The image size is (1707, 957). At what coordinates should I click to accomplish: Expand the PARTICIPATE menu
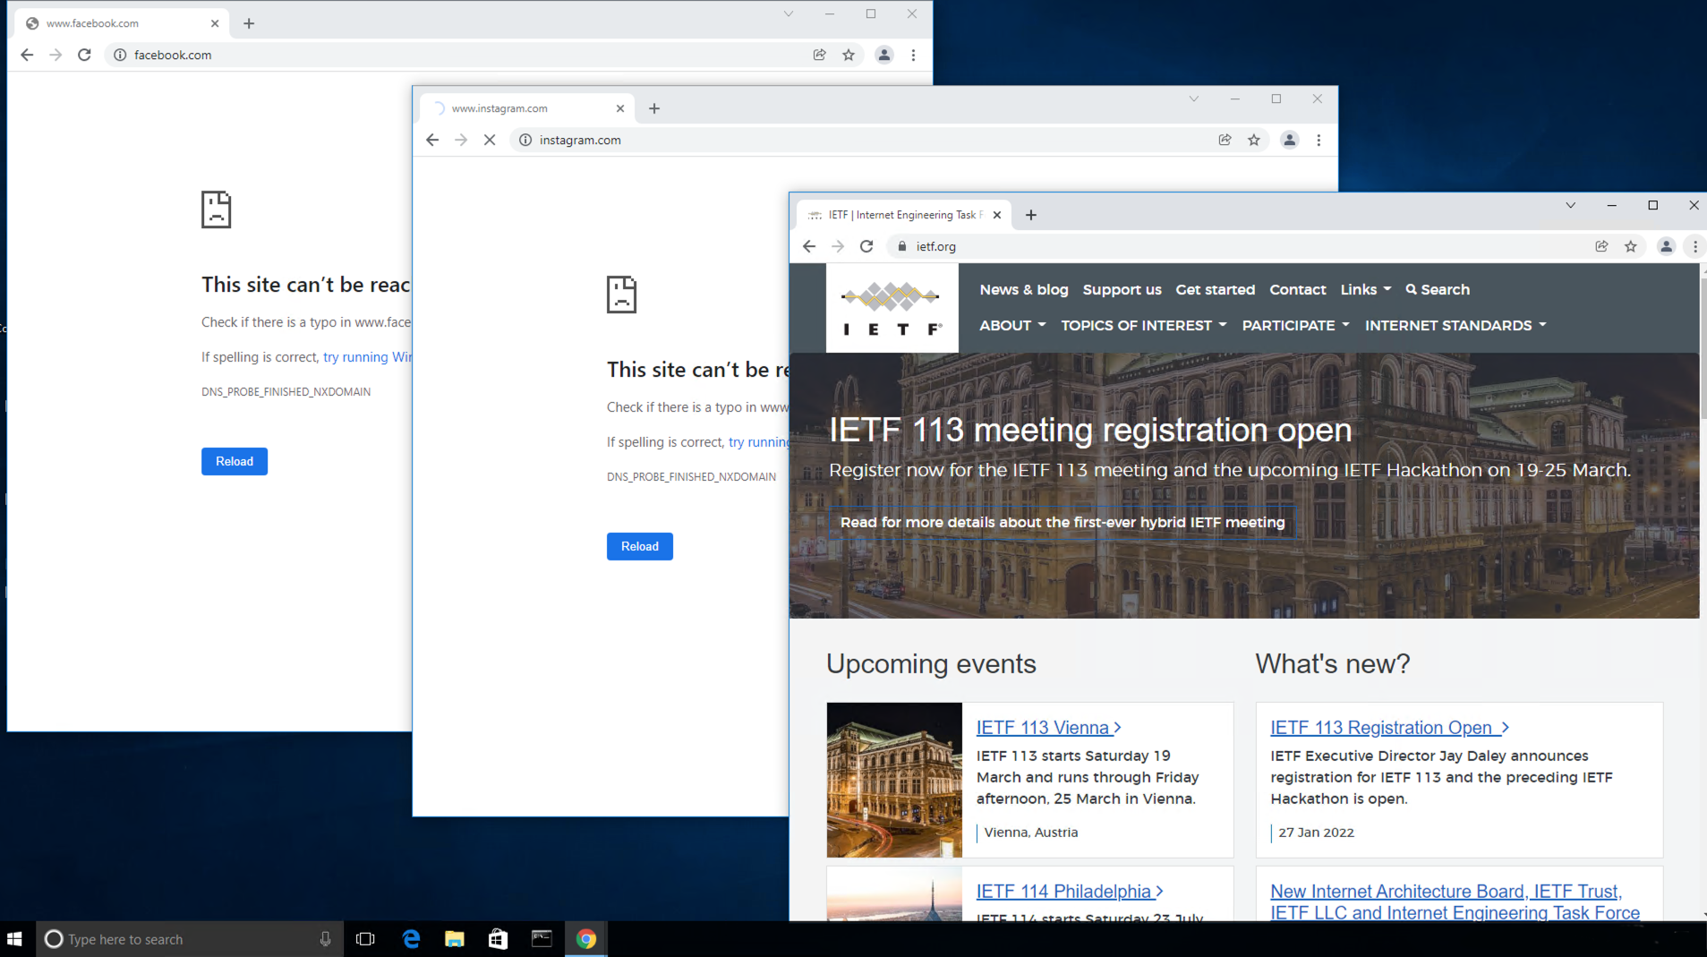click(x=1295, y=325)
